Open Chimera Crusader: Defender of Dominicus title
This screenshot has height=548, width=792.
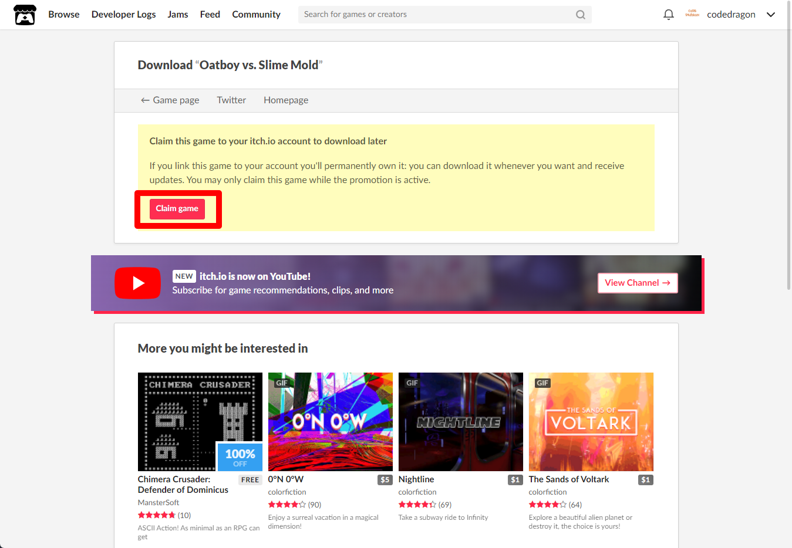[183, 485]
